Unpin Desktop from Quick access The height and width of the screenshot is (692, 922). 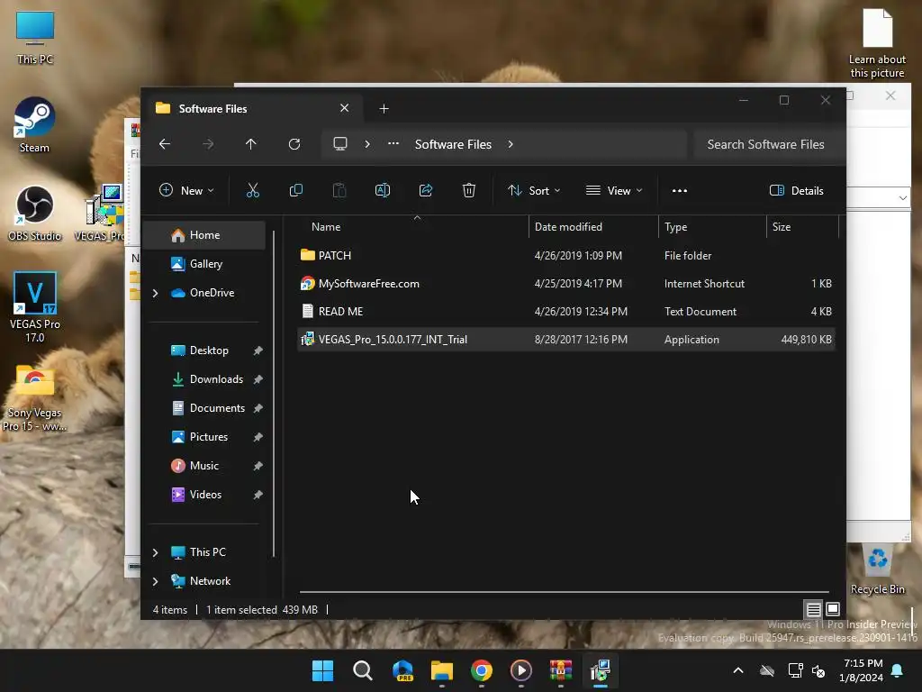pos(258,351)
